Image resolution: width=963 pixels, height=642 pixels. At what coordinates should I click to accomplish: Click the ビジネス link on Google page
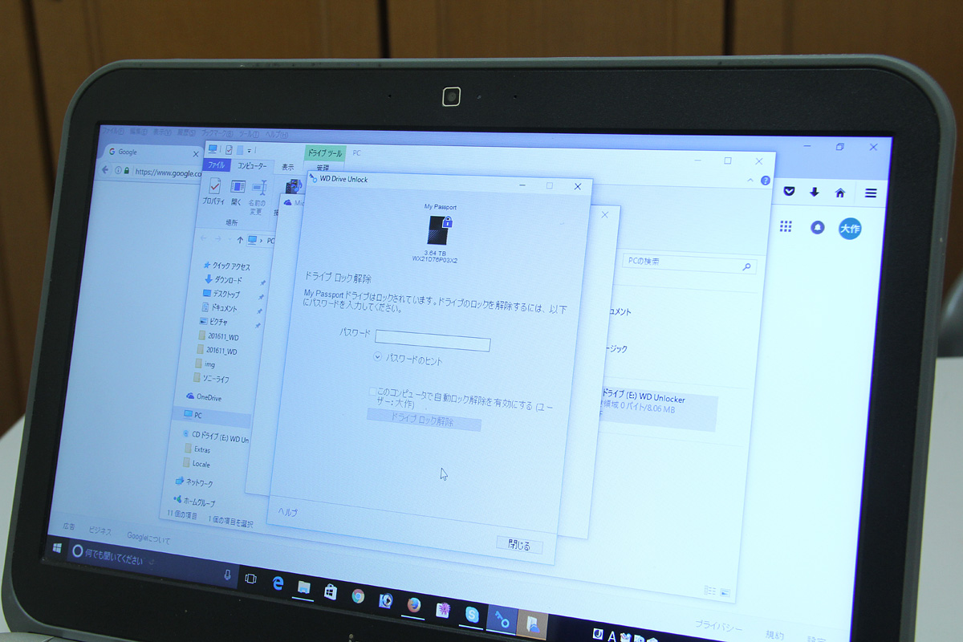pyautogui.click(x=100, y=530)
